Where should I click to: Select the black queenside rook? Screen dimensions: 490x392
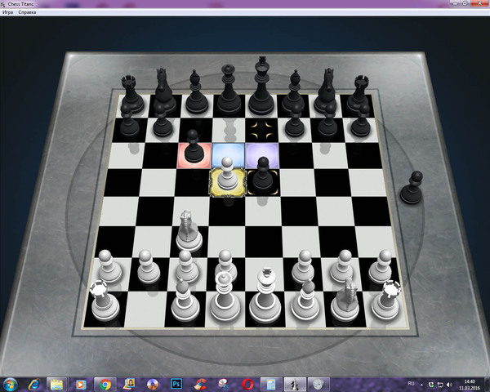point(131,94)
